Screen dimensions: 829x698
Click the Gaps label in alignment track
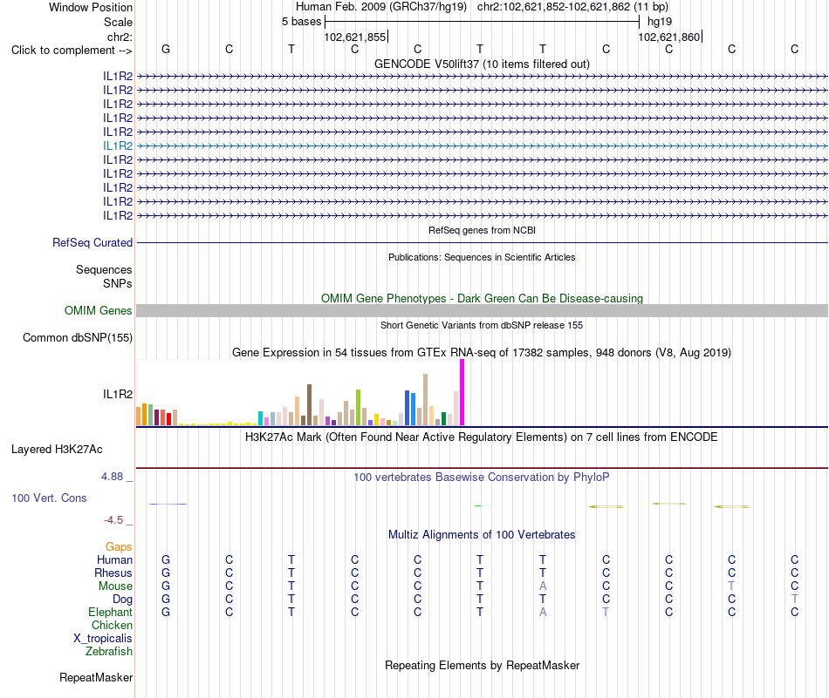(x=119, y=547)
